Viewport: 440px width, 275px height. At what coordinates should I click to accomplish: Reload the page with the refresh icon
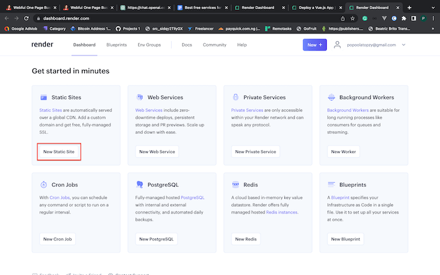tap(27, 18)
